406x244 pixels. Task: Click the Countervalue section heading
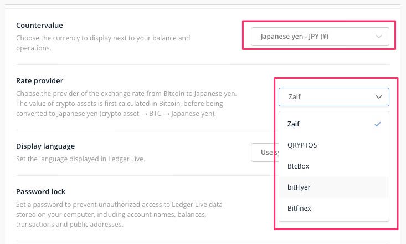pyautogui.click(x=39, y=26)
